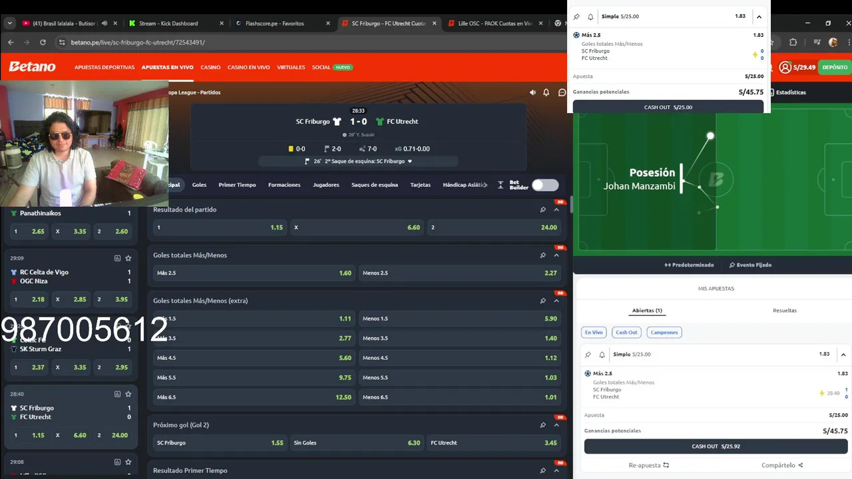This screenshot has width=852, height=479.
Task: Open live chat bubble icon
Action: pos(562,92)
